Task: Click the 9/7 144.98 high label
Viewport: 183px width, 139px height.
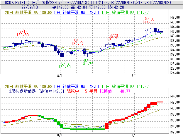Action: point(148,20)
